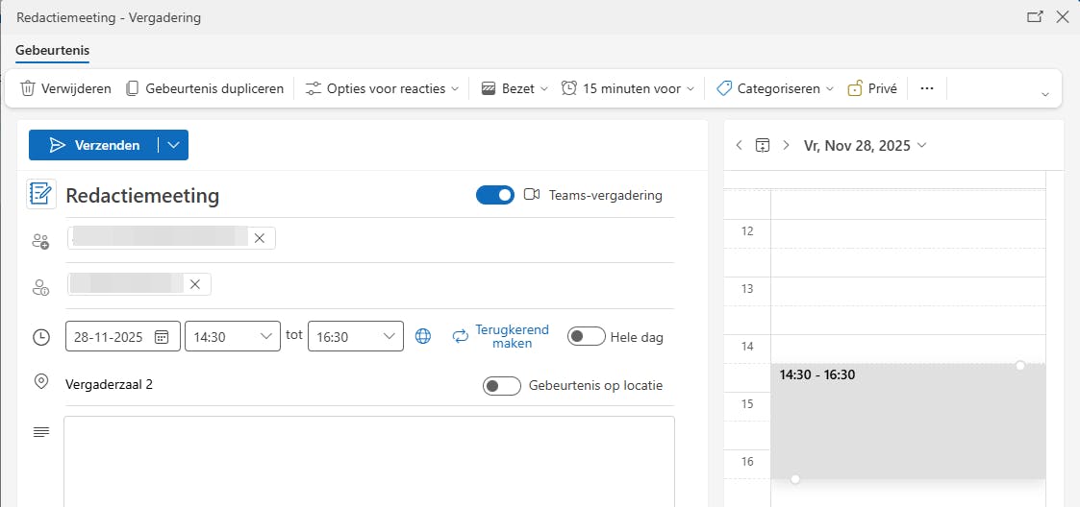Click the Verwijderen trash icon
The image size is (1080, 507).
[29, 88]
